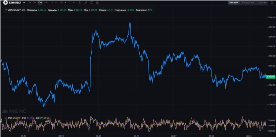Switch to Базовый chart mode
Image resolution: width=276 pixels, height=137 pixels.
coord(234,3)
